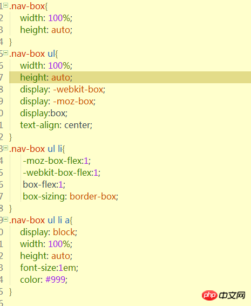Viewport: 251px width, 306px height.
Task: Click the php中文网 watermark logo
Action: pos(223,296)
